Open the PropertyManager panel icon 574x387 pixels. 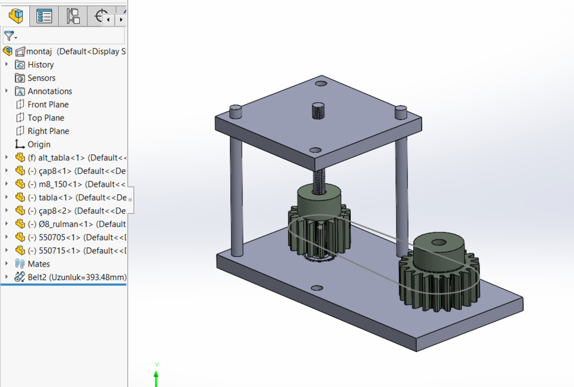pyautogui.click(x=44, y=16)
